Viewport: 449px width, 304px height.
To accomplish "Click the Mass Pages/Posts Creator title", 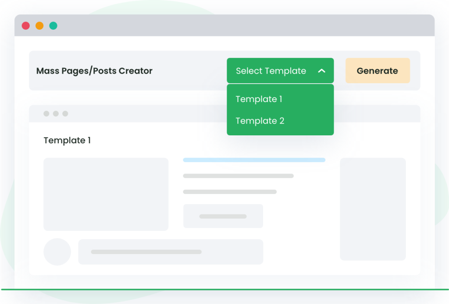I will (x=94, y=71).
